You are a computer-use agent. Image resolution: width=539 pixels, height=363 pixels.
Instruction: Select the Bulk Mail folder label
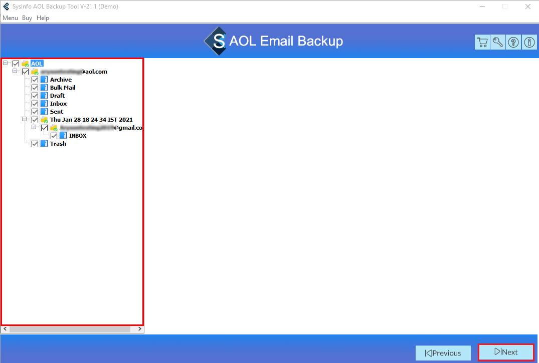click(63, 88)
